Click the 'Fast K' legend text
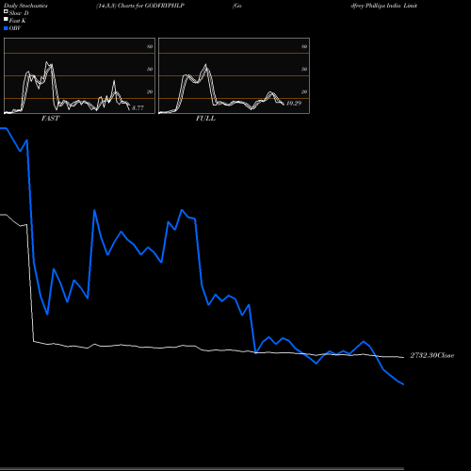 [x=18, y=21]
